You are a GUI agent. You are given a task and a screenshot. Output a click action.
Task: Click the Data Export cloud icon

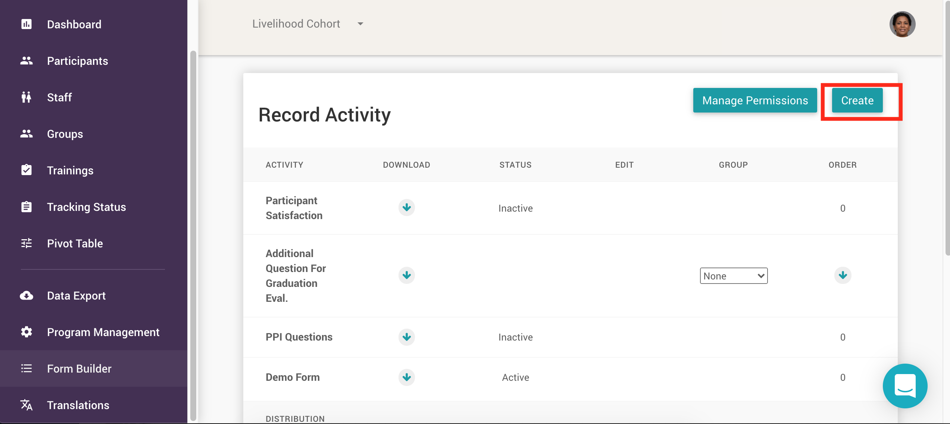click(x=26, y=295)
